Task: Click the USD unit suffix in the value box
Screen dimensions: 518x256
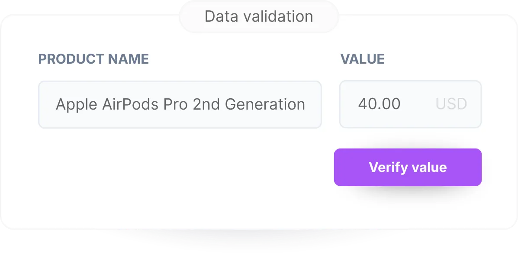Action: [450, 104]
